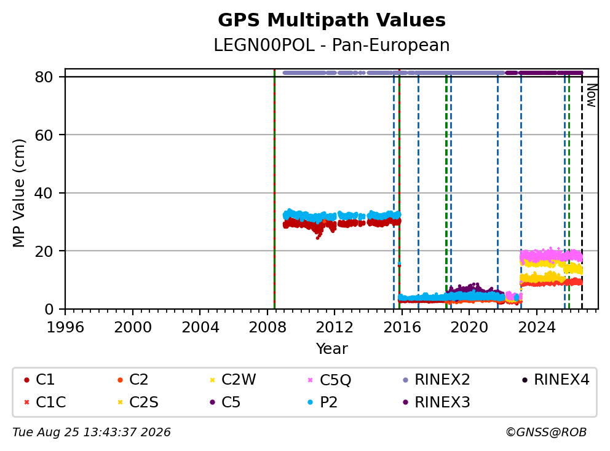Screen dimensions: 610x451
Task: Click the RINEX4 legend entry
Action: (x=556, y=380)
